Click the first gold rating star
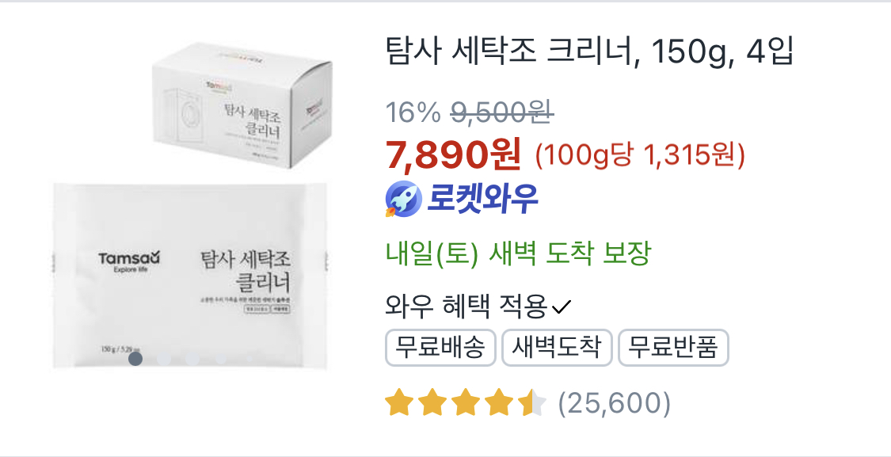The image size is (891, 457). point(398,402)
